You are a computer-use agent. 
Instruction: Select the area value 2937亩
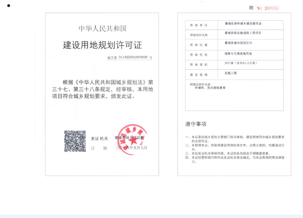click(229, 63)
